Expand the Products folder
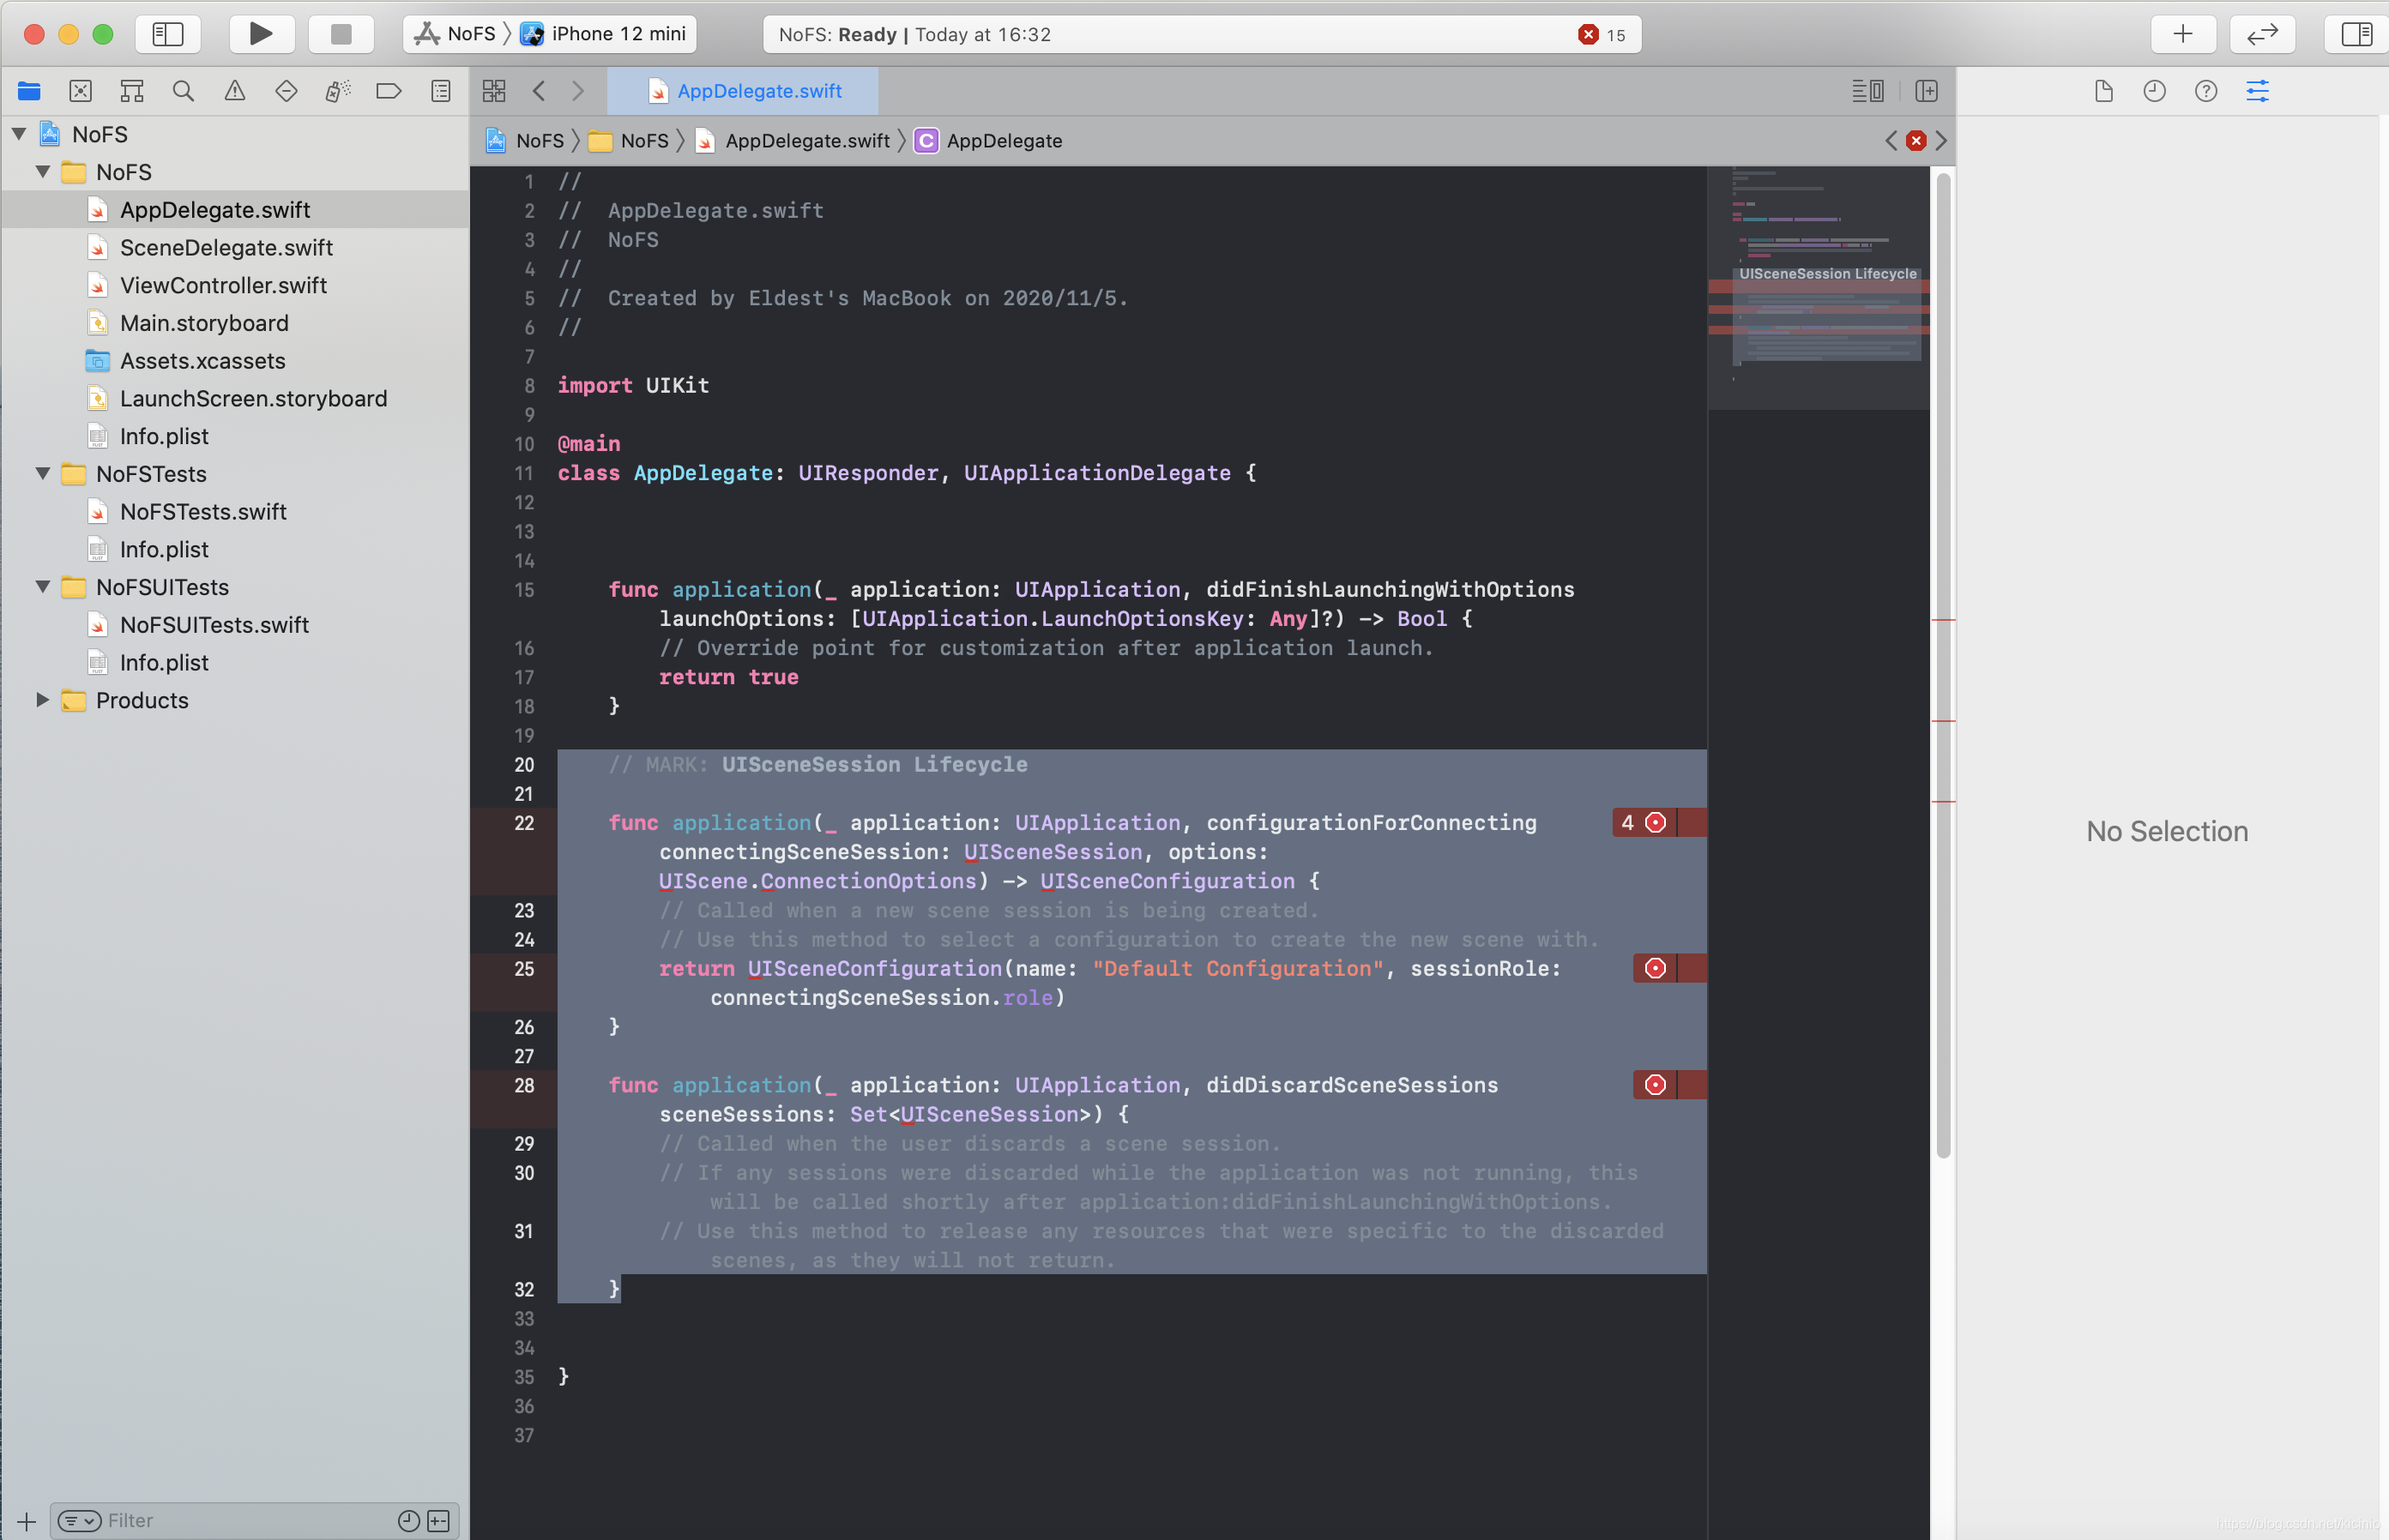This screenshot has height=1540, width=2389. pos(39,700)
